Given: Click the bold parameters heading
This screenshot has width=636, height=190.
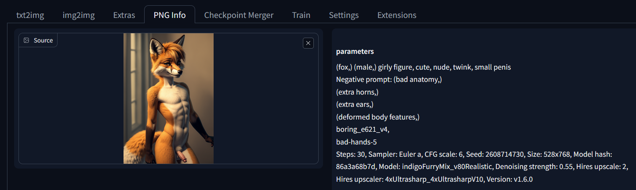Looking at the screenshot, I should coord(355,52).
